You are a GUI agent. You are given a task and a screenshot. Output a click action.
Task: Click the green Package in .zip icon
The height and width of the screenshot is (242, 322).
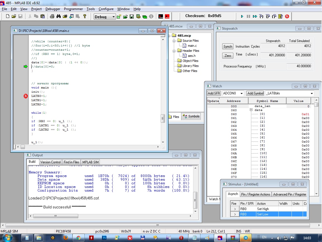point(145,17)
